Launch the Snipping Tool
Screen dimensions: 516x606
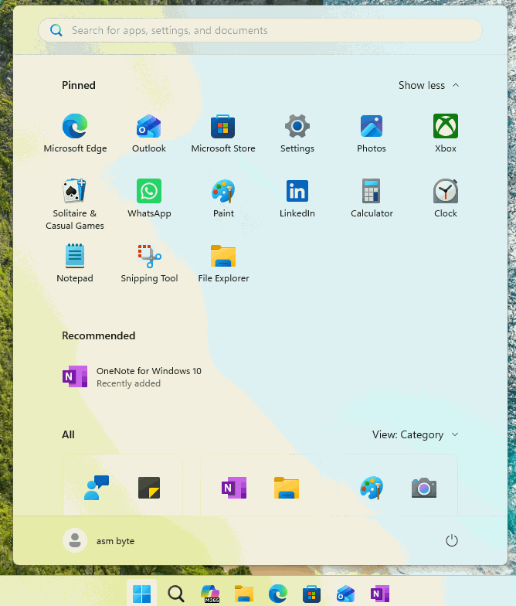[x=149, y=263]
